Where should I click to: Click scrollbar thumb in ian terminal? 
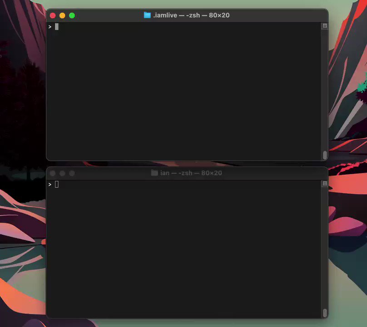click(x=325, y=313)
